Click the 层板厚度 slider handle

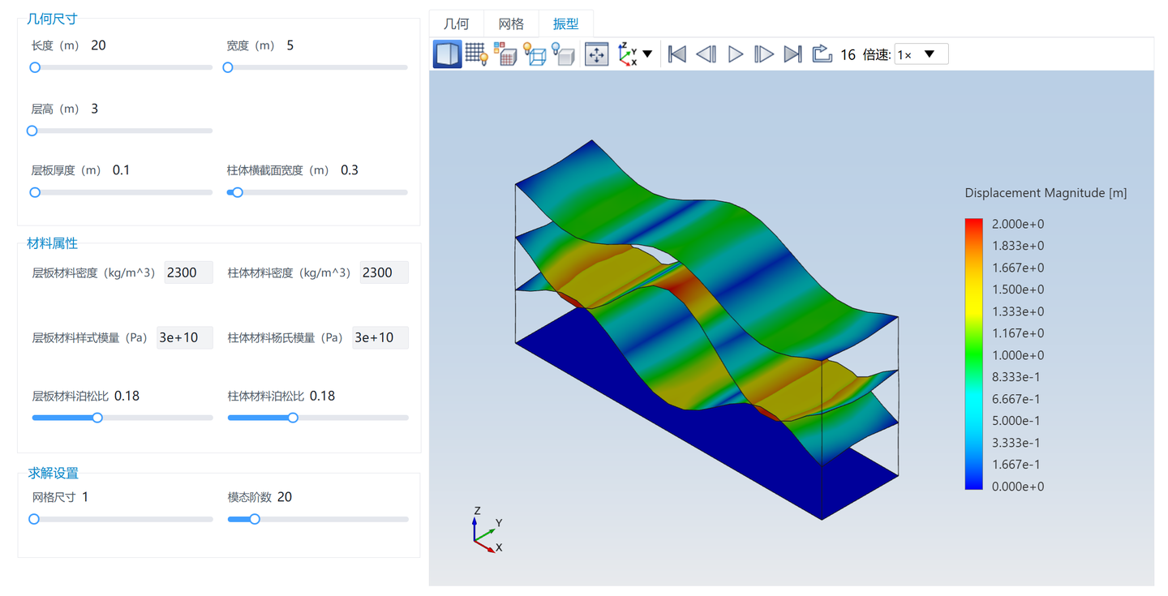[35, 193]
